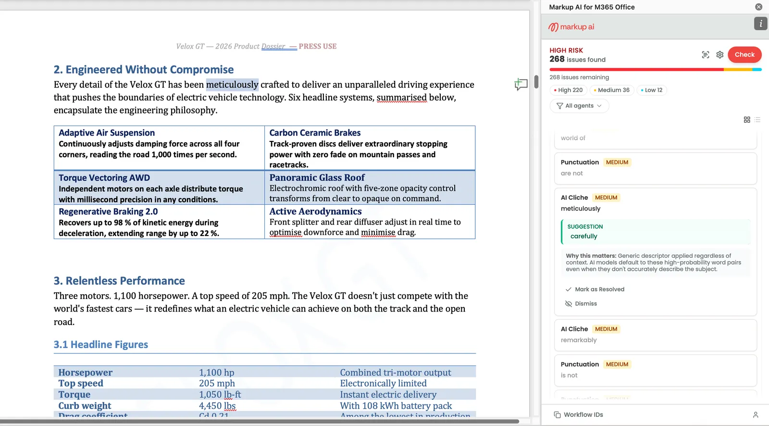Image resolution: width=769 pixels, height=426 pixels.
Task: Dismiss the meticulously AI Cliche issue
Action: (x=581, y=304)
